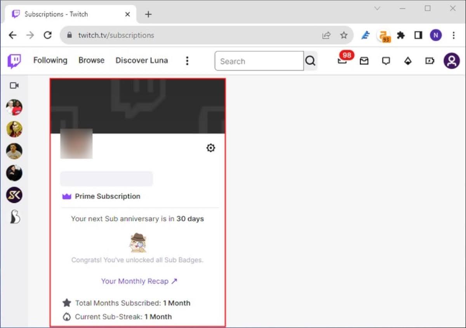Open first followed channel avatar with two people
Viewport: 466px width, 328px height.
pyautogui.click(x=14, y=107)
